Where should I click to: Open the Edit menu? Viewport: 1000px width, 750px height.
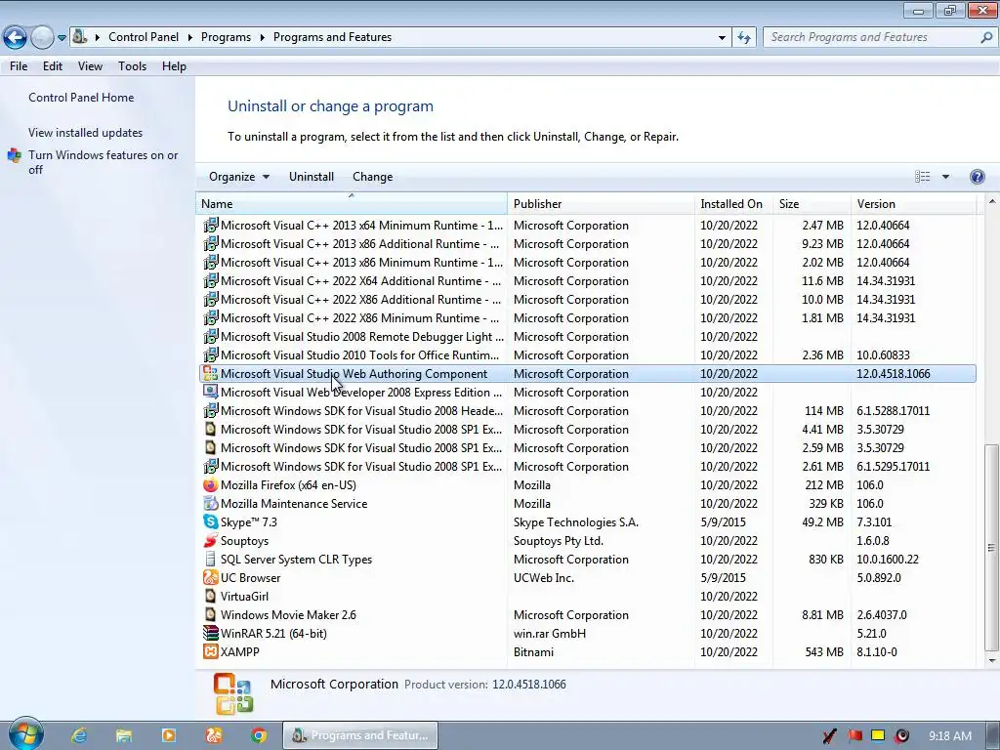(53, 66)
